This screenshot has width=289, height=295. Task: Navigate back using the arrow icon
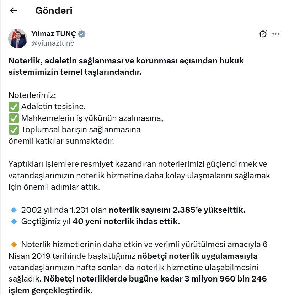point(13,11)
